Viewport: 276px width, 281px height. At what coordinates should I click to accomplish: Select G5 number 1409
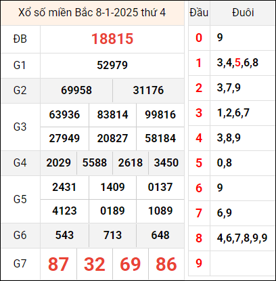tap(112, 187)
